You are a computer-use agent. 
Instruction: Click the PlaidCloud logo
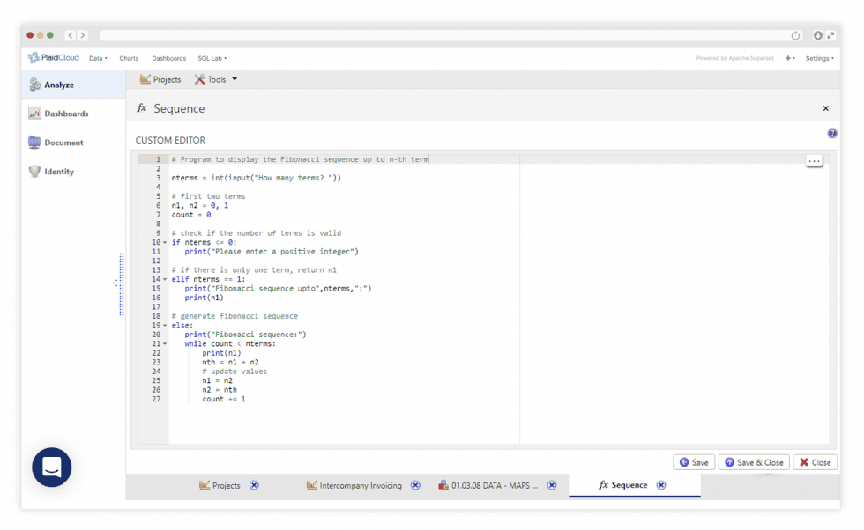tap(54, 58)
